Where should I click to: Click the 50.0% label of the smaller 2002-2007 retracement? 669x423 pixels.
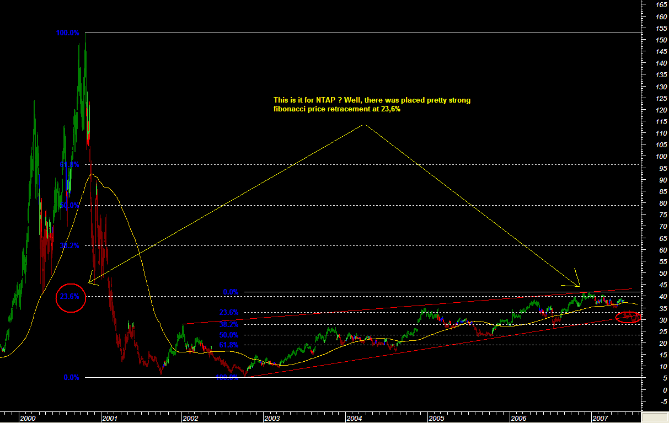(x=228, y=335)
